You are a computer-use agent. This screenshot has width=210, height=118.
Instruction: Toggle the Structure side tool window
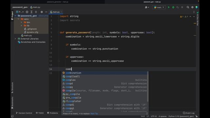click(12, 88)
